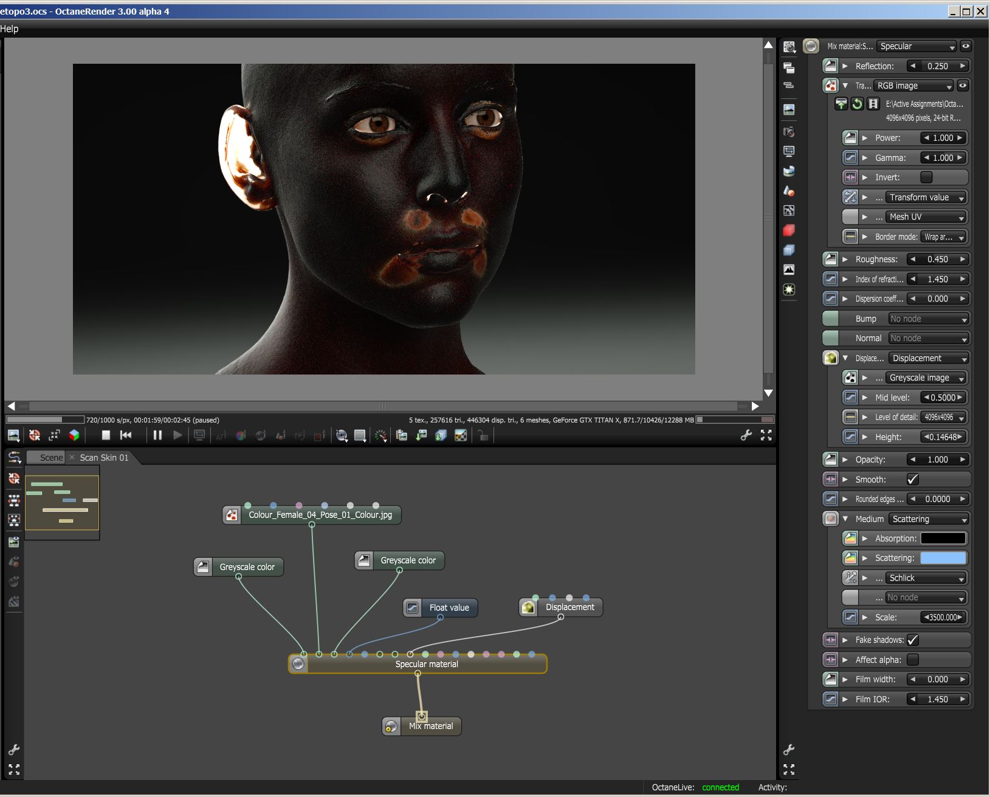Click the RGB colored cube toolbar icon
The height and width of the screenshot is (797, 990).
pos(74,435)
